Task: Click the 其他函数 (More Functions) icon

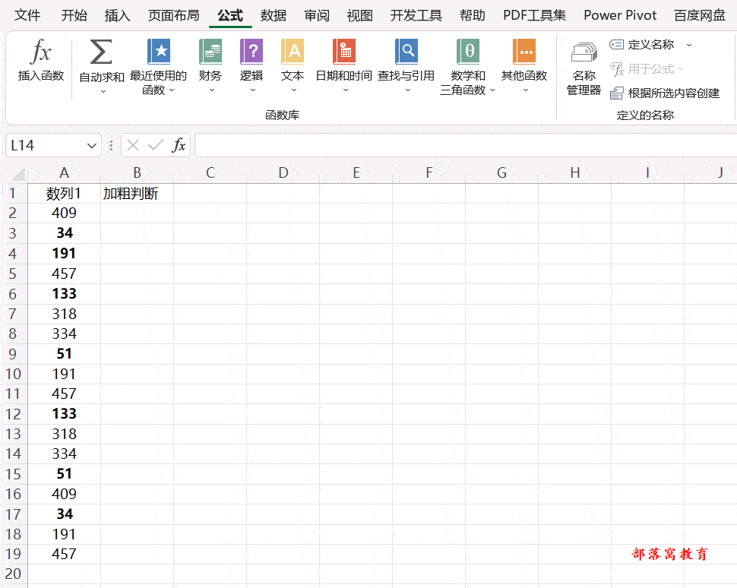Action: (x=525, y=61)
